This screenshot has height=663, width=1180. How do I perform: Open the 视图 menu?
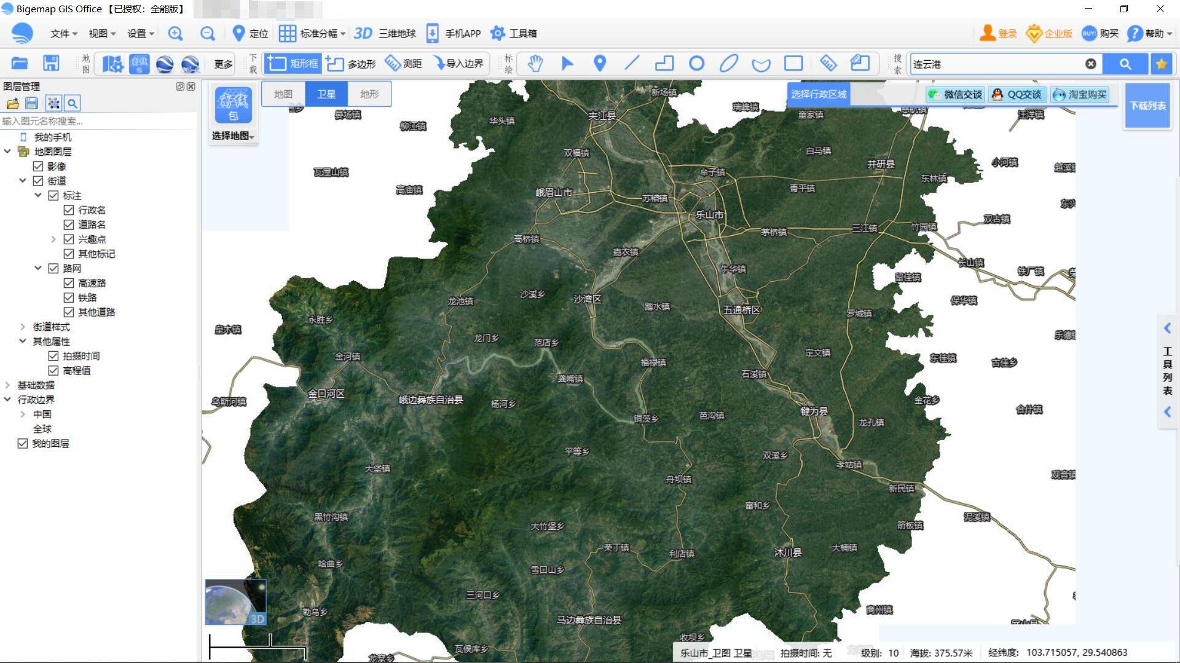click(x=102, y=34)
